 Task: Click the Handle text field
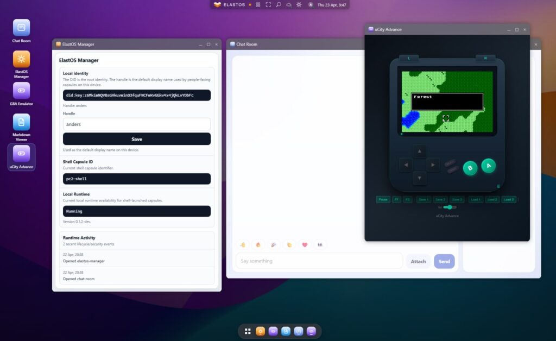tap(137, 124)
